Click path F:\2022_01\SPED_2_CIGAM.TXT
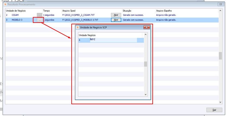Viewport: 231px width, 116px height. point(78,15)
